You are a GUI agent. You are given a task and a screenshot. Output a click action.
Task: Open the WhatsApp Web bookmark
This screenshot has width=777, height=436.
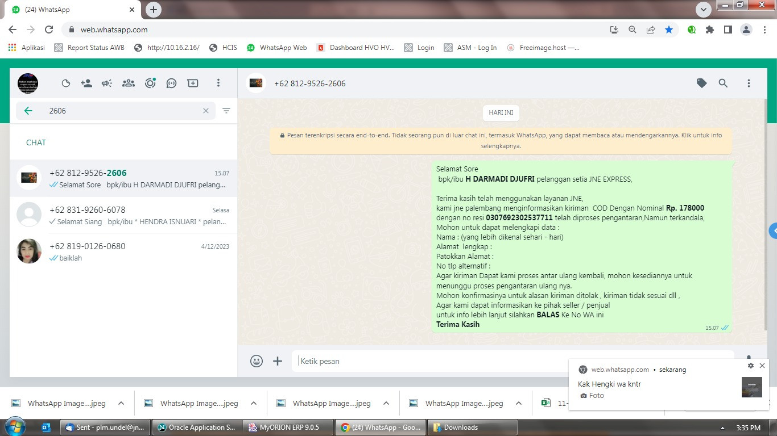pyautogui.click(x=277, y=48)
